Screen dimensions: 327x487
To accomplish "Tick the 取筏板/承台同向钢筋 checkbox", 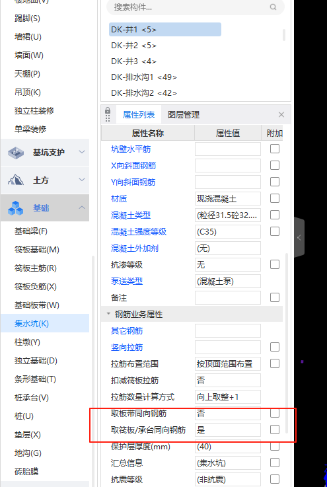I will tap(275, 430).
